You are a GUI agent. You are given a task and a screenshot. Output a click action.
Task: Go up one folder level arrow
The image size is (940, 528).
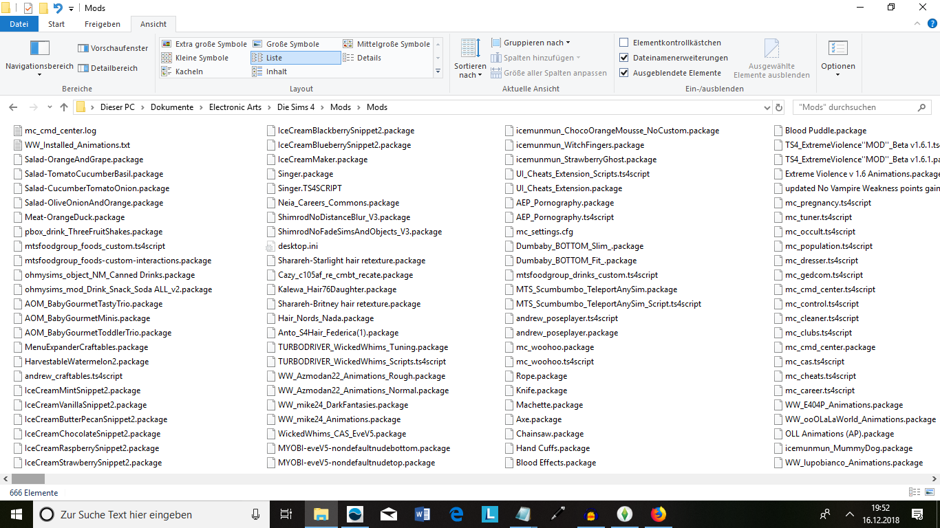[64, 107]
